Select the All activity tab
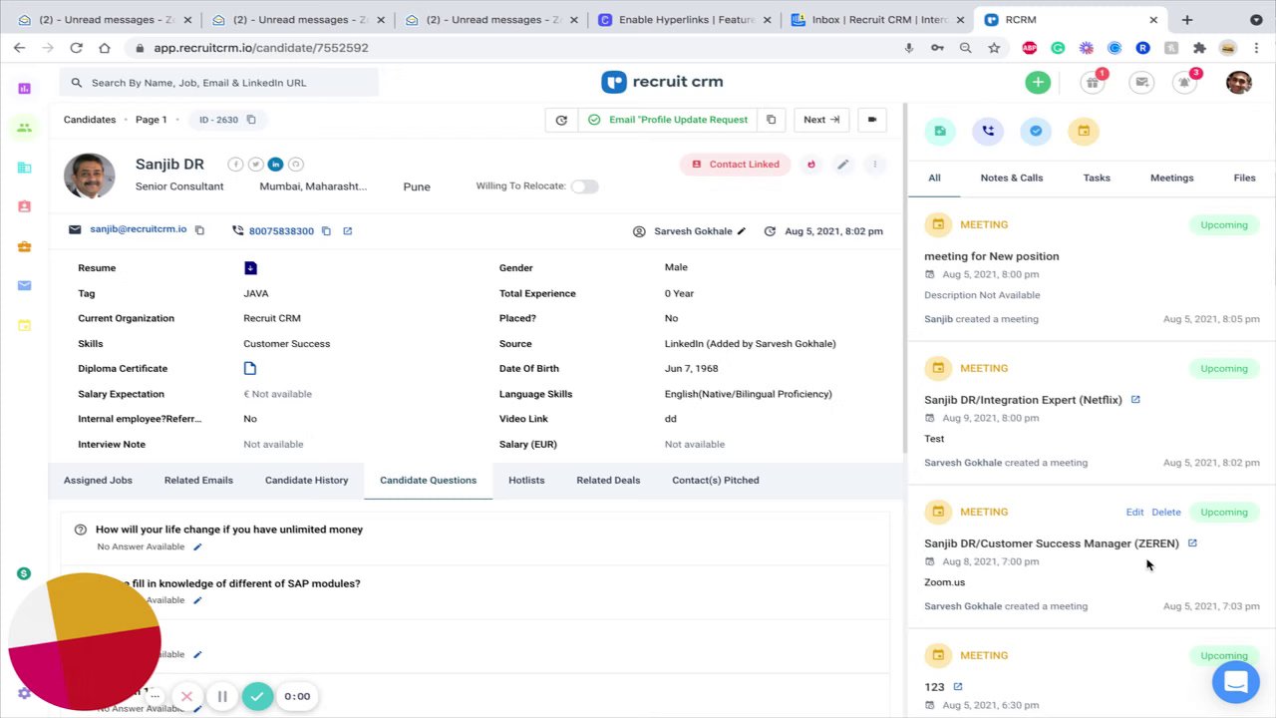This screenshot has height=718, width=1276. click(x=934, y=178)
